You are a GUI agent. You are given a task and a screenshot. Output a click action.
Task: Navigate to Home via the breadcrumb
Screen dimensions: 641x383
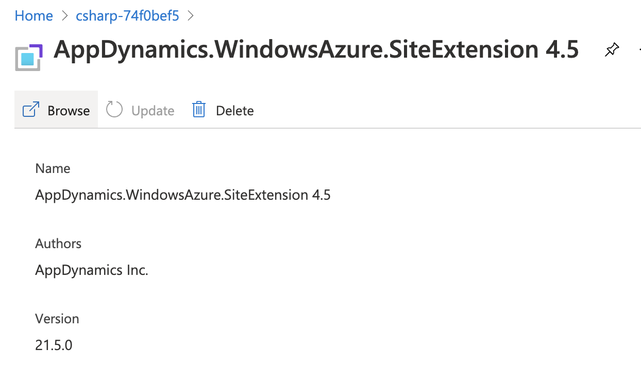click(x=33, y=15)
